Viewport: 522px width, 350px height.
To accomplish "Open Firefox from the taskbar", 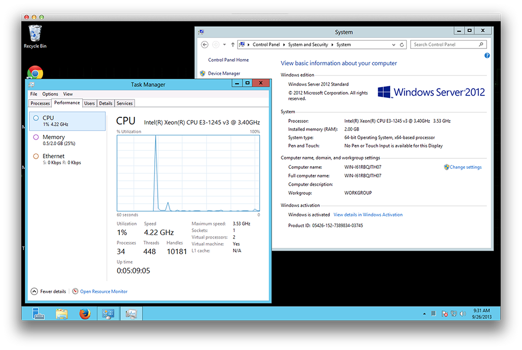I will tap(85, 314).
